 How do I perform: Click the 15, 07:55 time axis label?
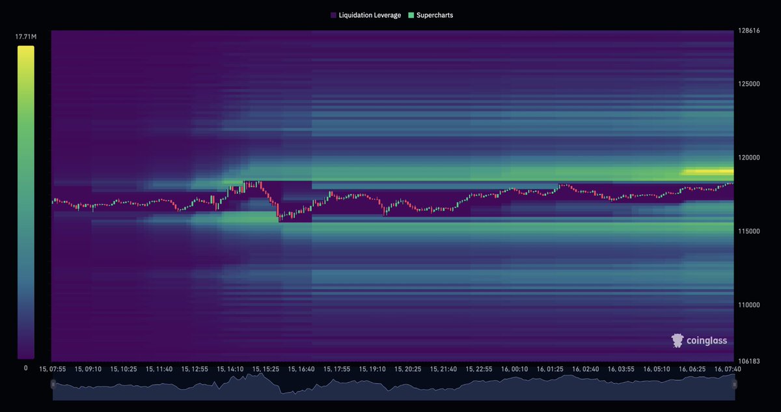tap(53, 369)
